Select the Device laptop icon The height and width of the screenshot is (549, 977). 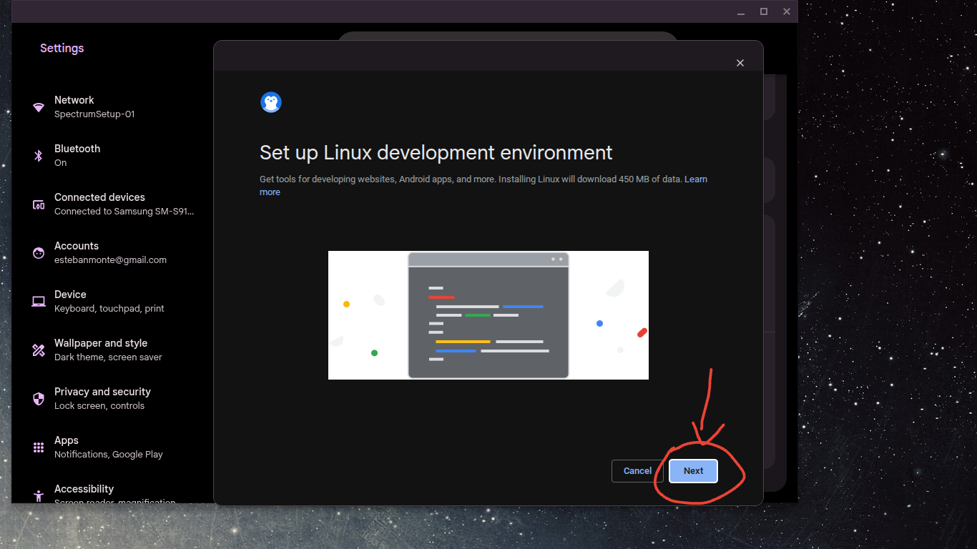click(x=39, y=302)
